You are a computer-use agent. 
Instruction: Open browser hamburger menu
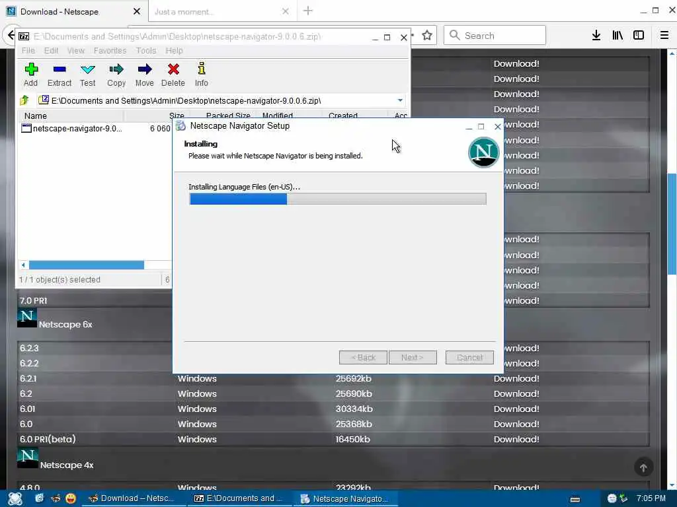pos(664,36)
